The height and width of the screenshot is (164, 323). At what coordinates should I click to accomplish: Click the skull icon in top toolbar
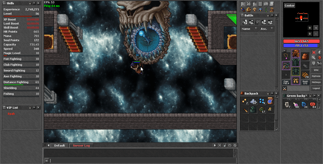[x=254, y=10]
